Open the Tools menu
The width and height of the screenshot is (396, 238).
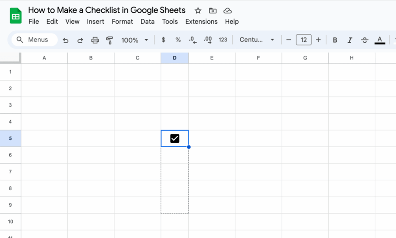[170, 22]
